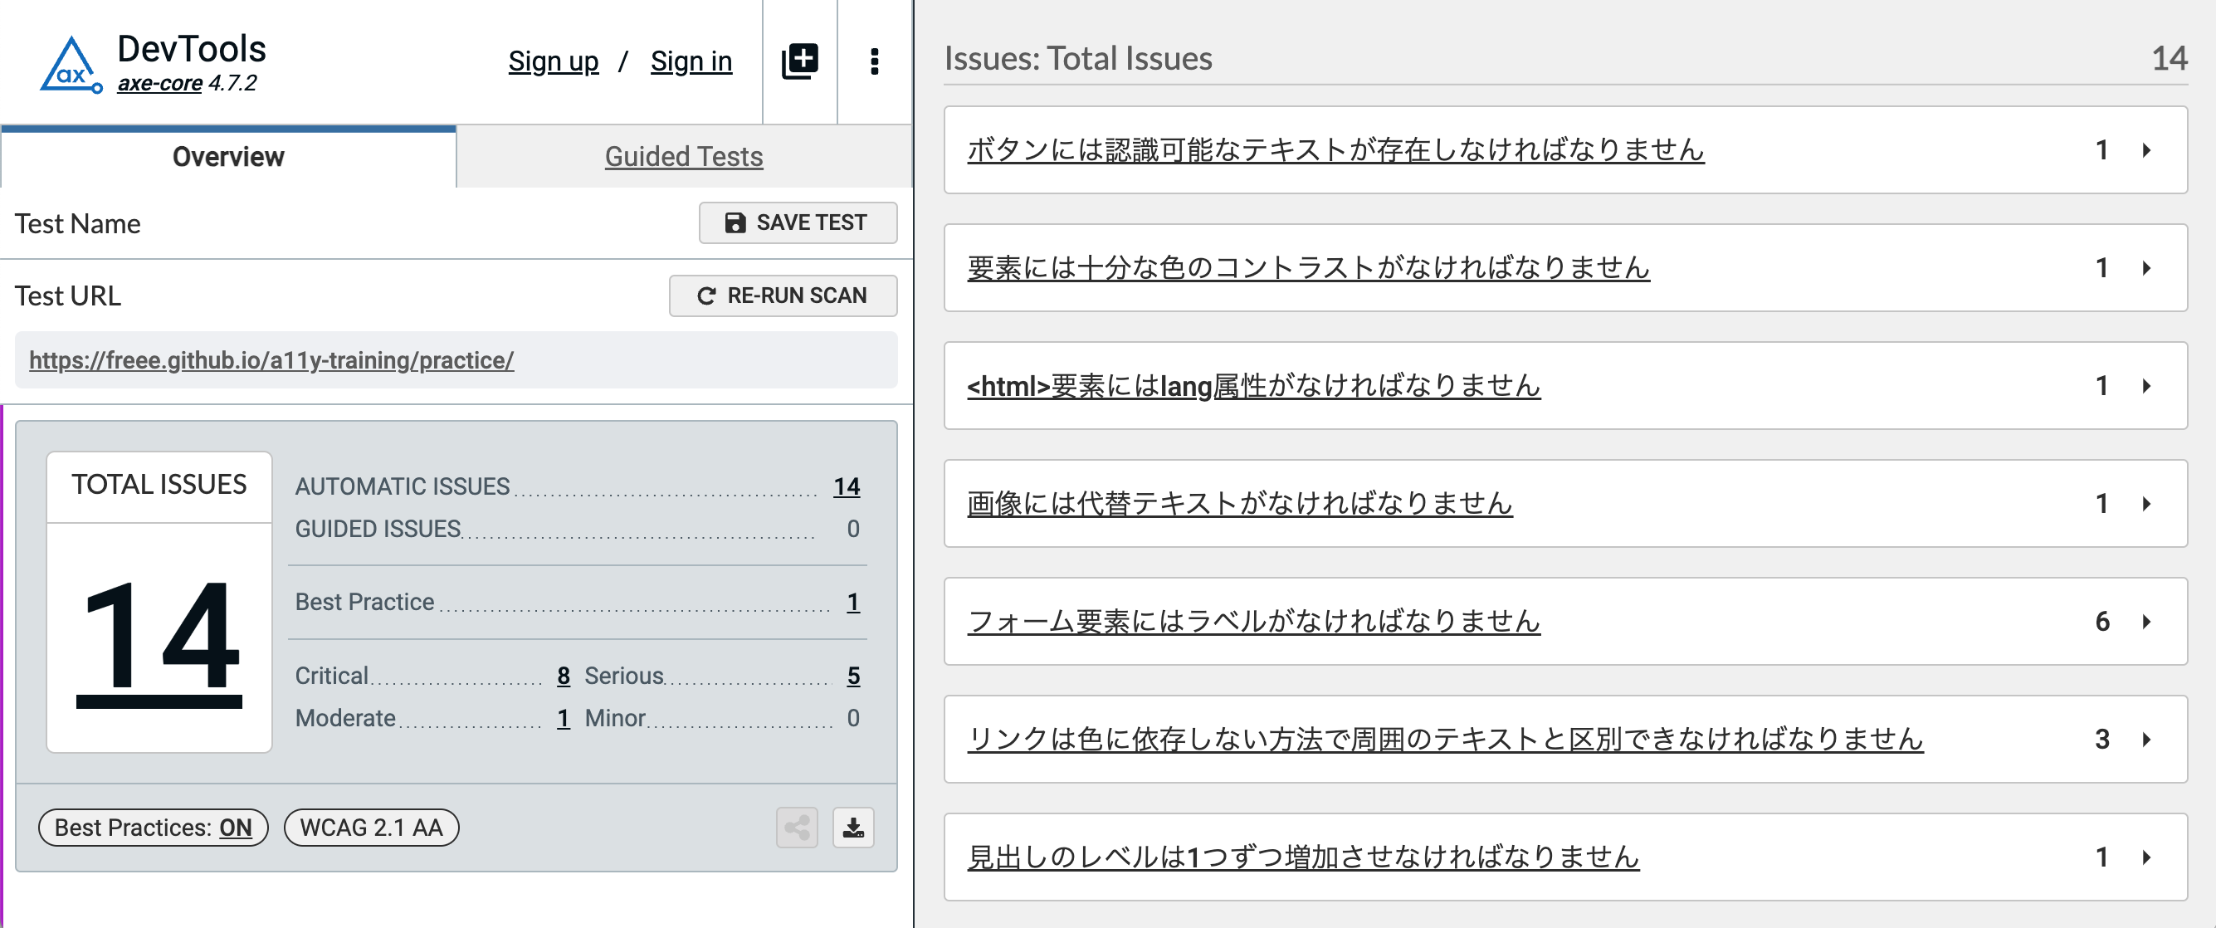Switch to the Guided Tests tab
This screenshot has height=928, width=2216.
(x=684, y=156)
